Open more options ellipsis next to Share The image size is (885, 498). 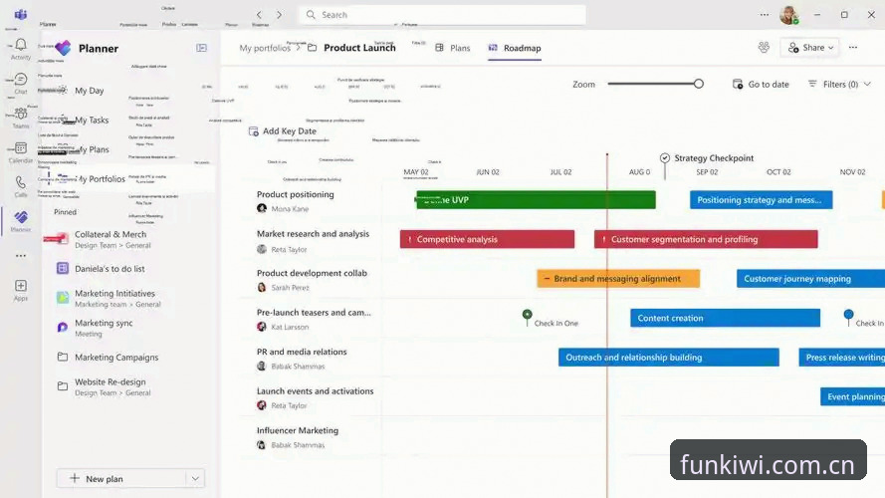tap(853, 48)
